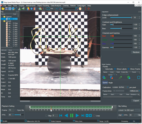This screenshot has width=142, height=124.
Task: Click the Frame number input field
Action: (x=11, y=110)
